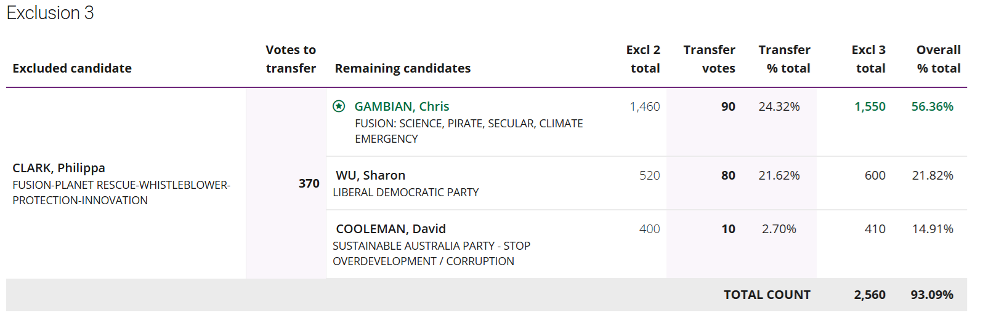The height and width of the screenshot is (318, 983).
Task: Click the LIBERAL DEMOCRATIC PARTY label
Action: pyautogui.click(x=405, y=193)
